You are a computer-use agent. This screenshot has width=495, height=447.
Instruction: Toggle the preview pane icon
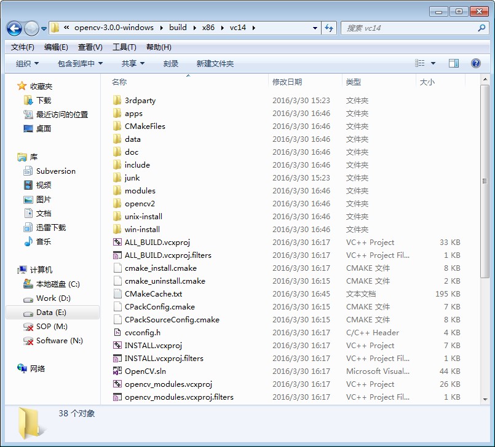(454, 63)
